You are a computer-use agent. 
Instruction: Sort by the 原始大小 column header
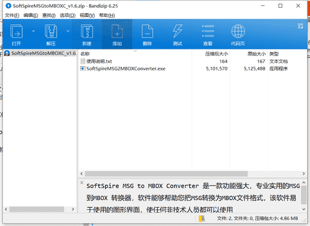pos(257,54)
